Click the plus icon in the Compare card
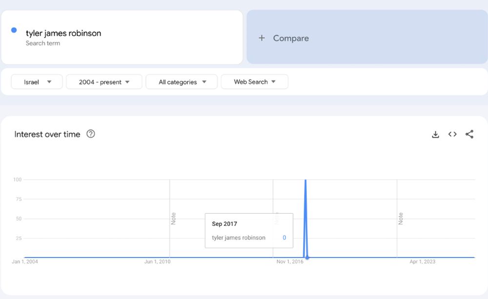The height and width of the screenshot is (299, 488). pyautogui.click(x=262, y=38)
